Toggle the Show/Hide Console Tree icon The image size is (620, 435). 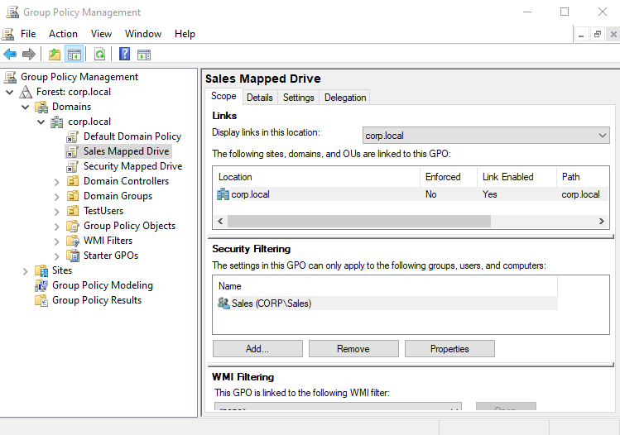74,54
